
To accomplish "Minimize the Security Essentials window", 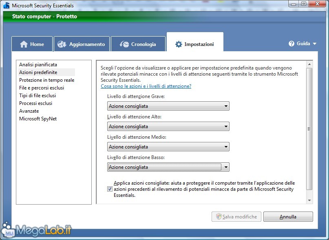I will click(294, 4).
